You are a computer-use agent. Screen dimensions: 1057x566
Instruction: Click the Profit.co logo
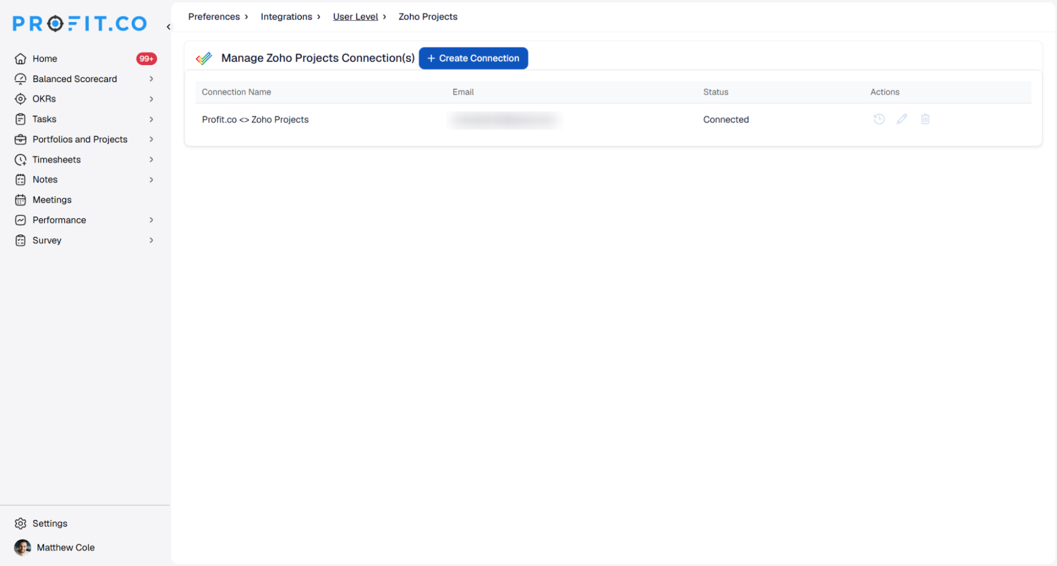coord(79,24)
